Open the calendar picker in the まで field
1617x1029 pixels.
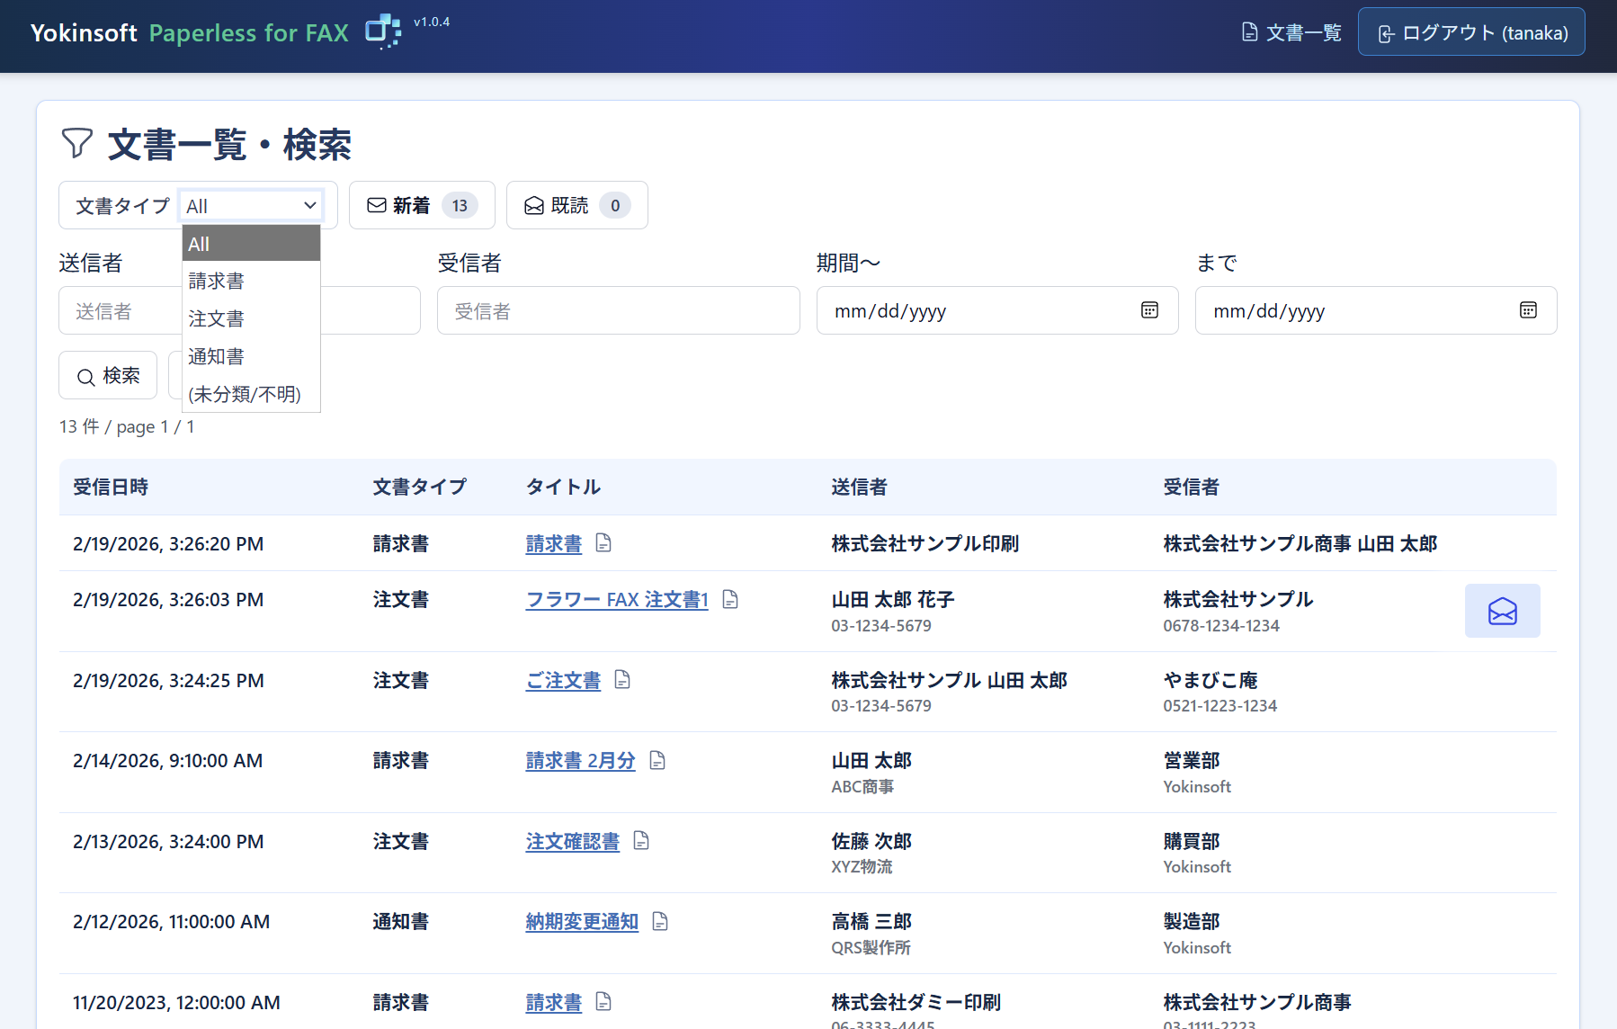(1528, 310)
